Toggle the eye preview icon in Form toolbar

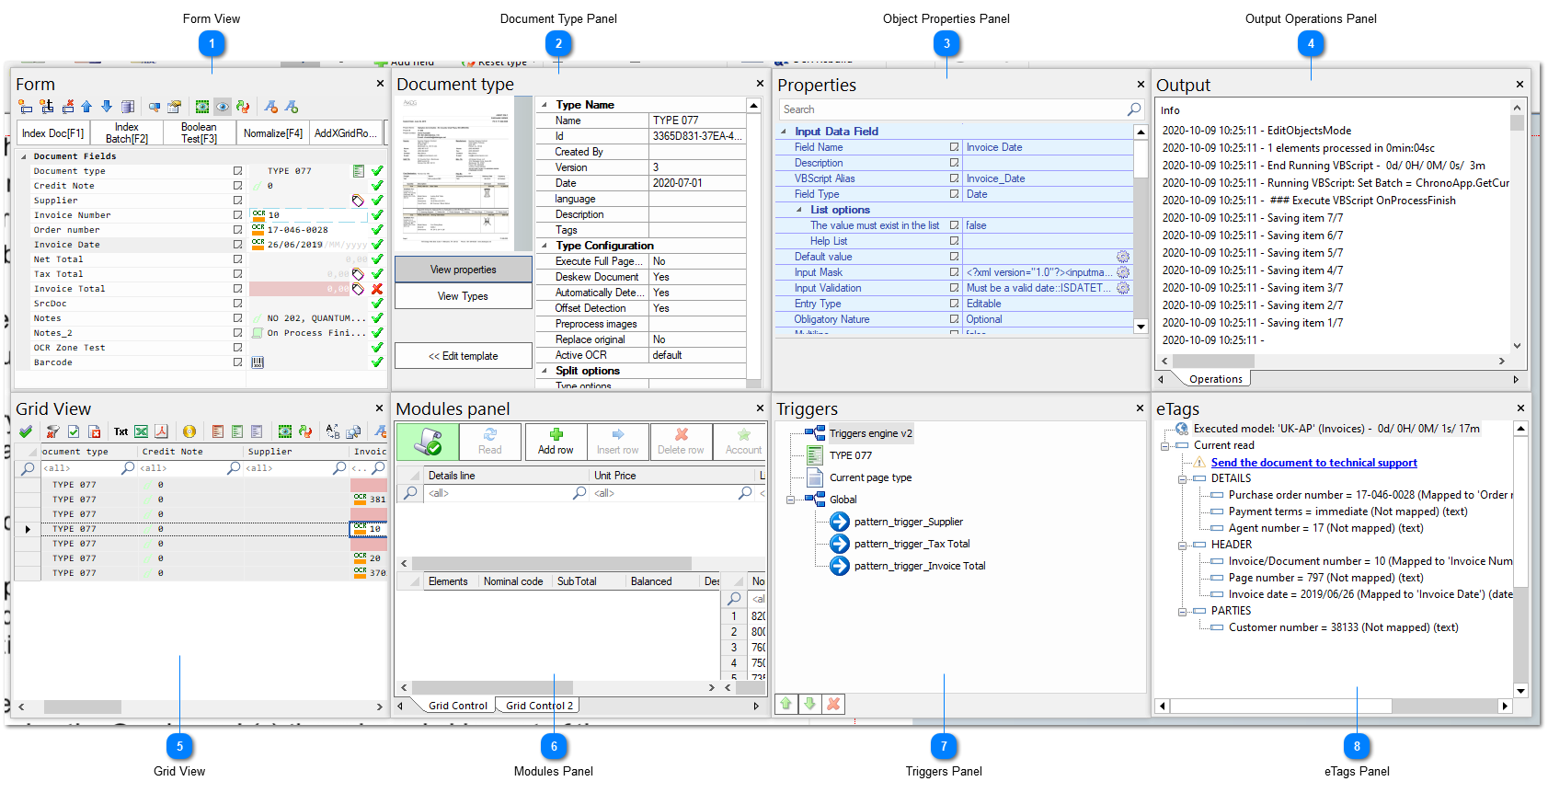[223, 108]
